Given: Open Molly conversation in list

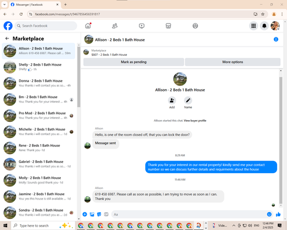Looking at the screenshot, I should click(38, 180).
